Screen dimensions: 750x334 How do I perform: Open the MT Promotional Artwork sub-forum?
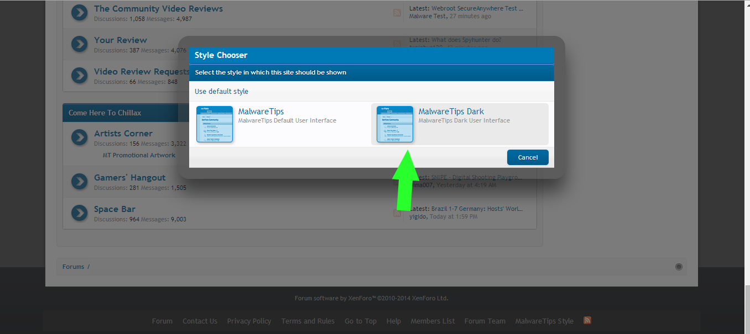[x=139, y=155]
